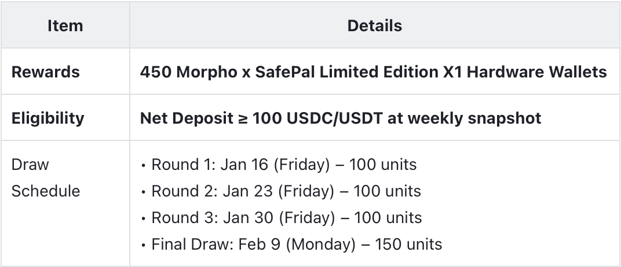Click the (Monday) text in Final Draw line

320,244
